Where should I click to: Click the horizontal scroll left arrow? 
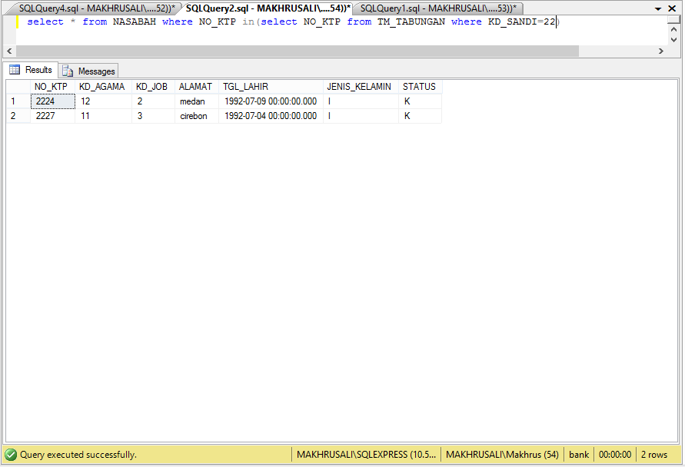(10, 51)
